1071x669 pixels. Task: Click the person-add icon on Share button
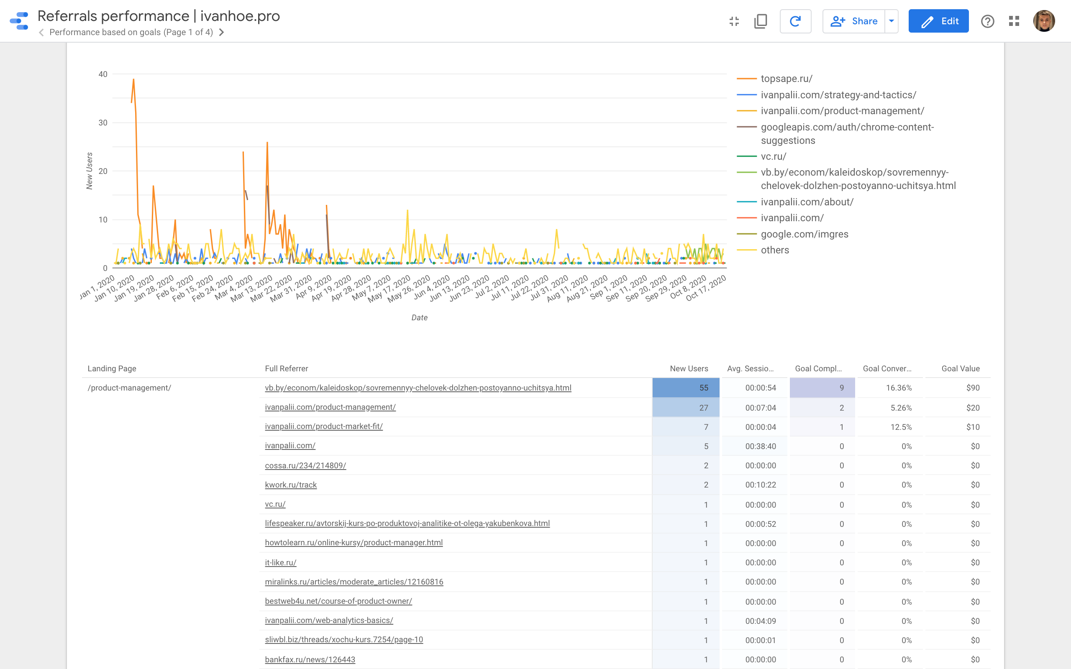click(839, 20)
